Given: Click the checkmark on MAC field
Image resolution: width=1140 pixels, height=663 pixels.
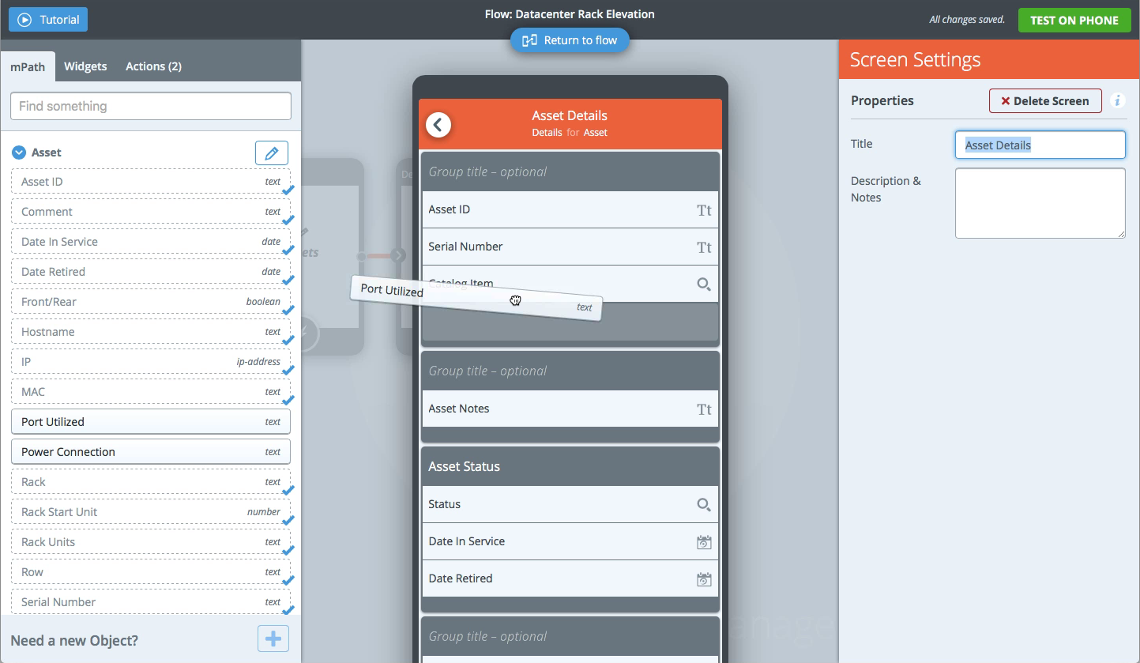Looking at the screenshot, I should click(x=288, y=401).
